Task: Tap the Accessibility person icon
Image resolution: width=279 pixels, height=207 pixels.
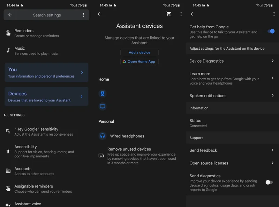Action: (8, 151)
